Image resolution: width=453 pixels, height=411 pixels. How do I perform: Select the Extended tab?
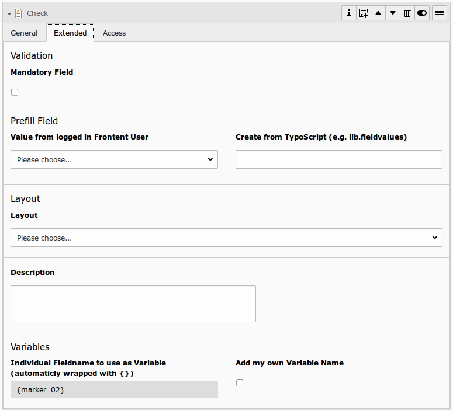(70, 33)
